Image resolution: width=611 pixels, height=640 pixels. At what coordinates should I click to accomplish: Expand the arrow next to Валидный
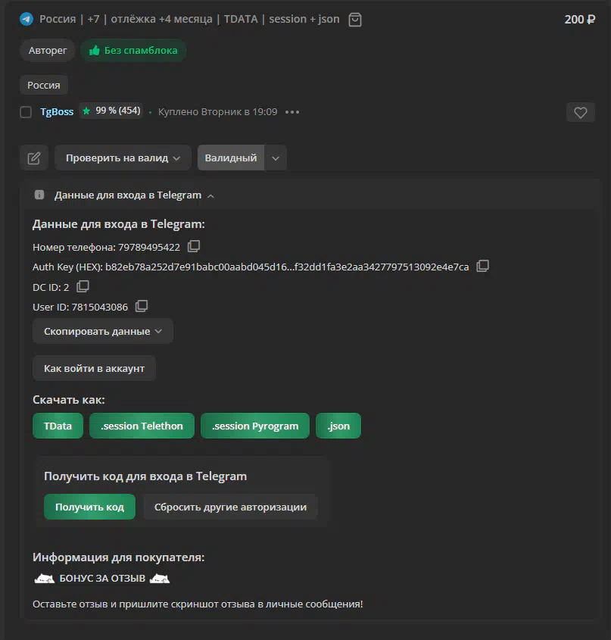(x=276, y=158)
